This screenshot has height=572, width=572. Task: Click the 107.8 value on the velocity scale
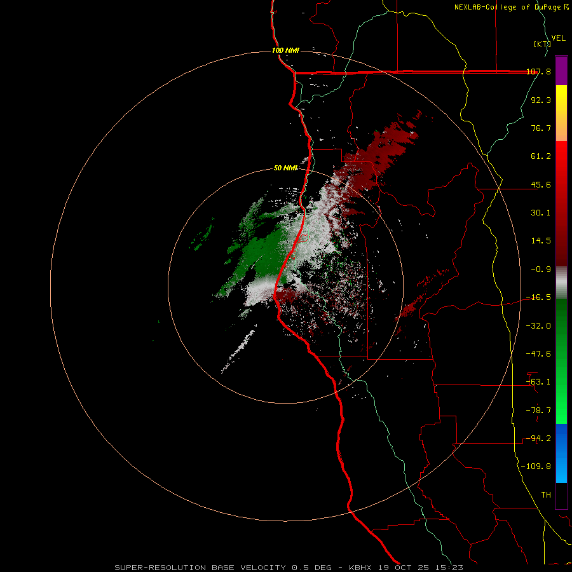tap(539, 71)
